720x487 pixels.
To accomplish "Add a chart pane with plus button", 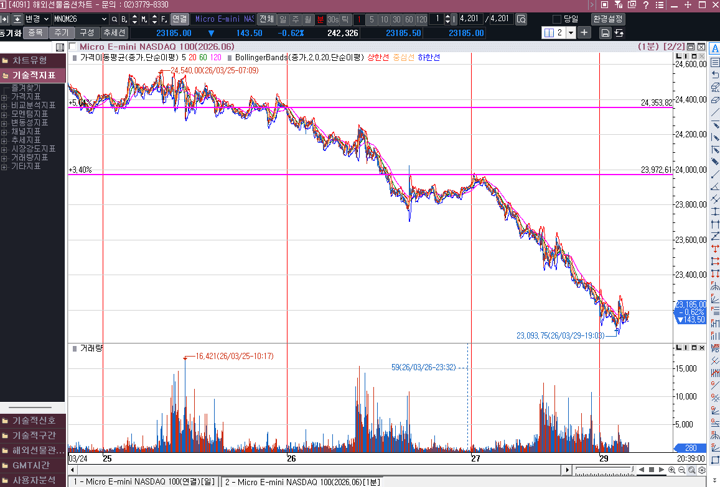I will click(x=584, y=33).
